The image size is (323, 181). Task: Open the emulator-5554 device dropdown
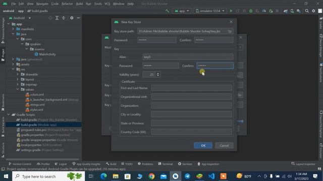coord(210,11)
